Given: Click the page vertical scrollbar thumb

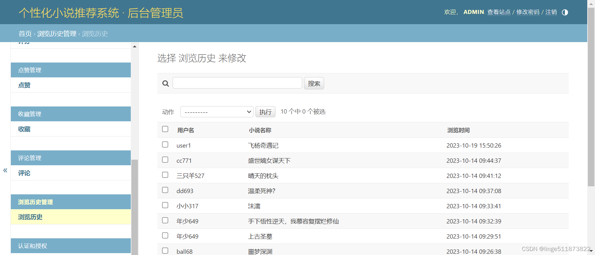Looking at the screenshot, I should 591,97.
